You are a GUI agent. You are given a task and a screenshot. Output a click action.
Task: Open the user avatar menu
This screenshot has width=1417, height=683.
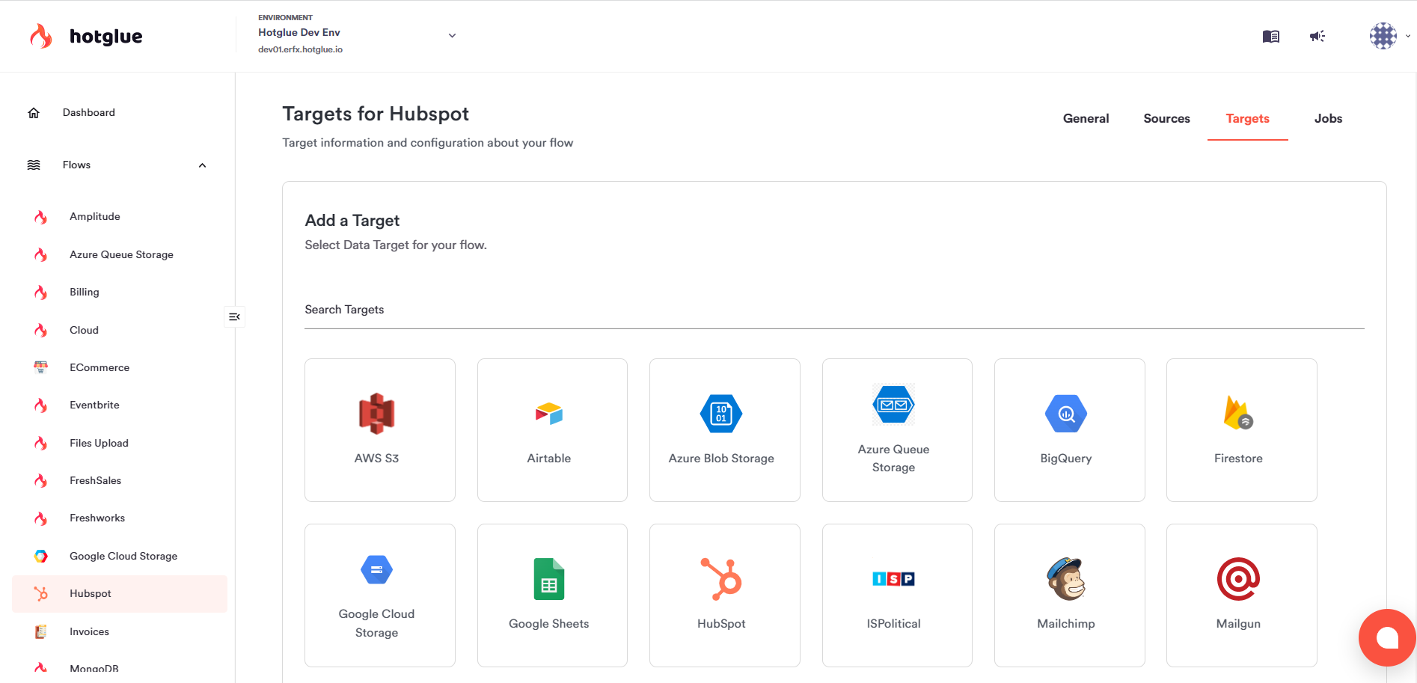pyautogui.click(x=1383, y=36)
